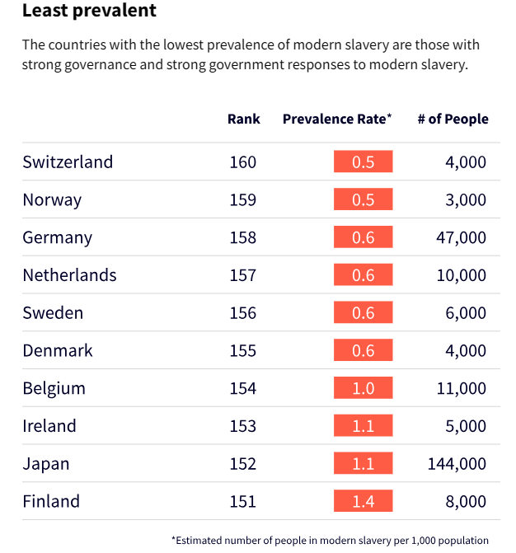516x553 pixels.
Task: Click rank 156 in the Sweden row
Action: 243,313
